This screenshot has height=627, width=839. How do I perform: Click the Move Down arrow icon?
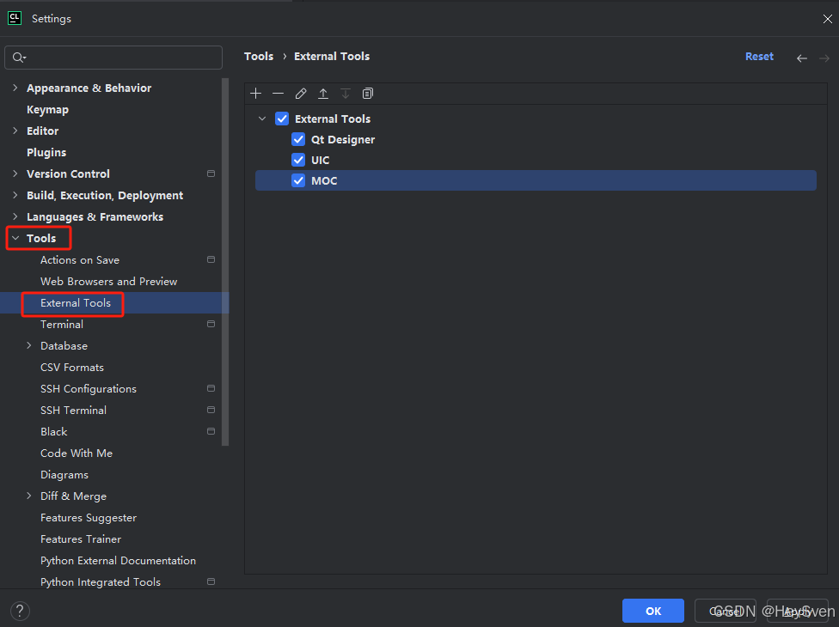pyautogui.click(x=345, y=93)
